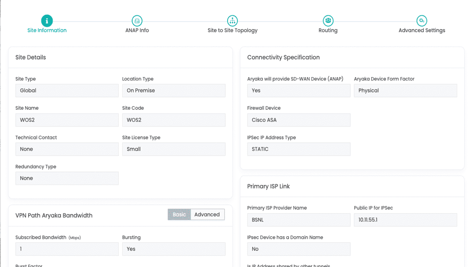Open the Site Information tab label
This screenshot has width=475, height=267.
pyautogui.click(x=47, y=30)
